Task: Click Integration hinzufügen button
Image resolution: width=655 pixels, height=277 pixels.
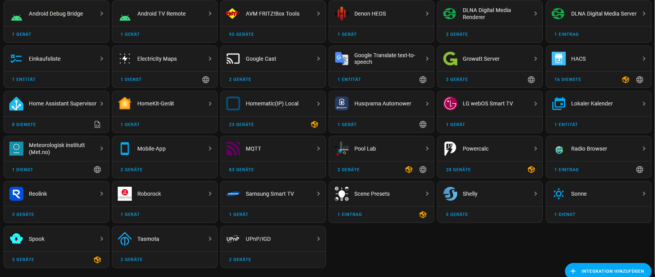Action: pos(608,271)
